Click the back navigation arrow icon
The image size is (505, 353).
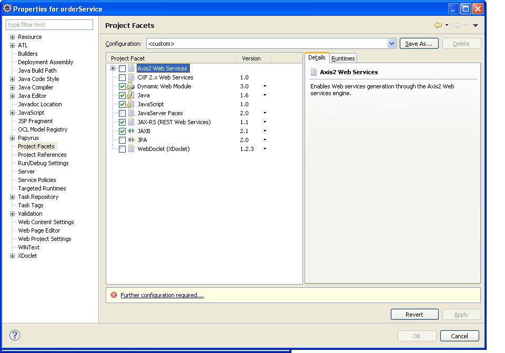pyautogui.click(x=438, y=25)
